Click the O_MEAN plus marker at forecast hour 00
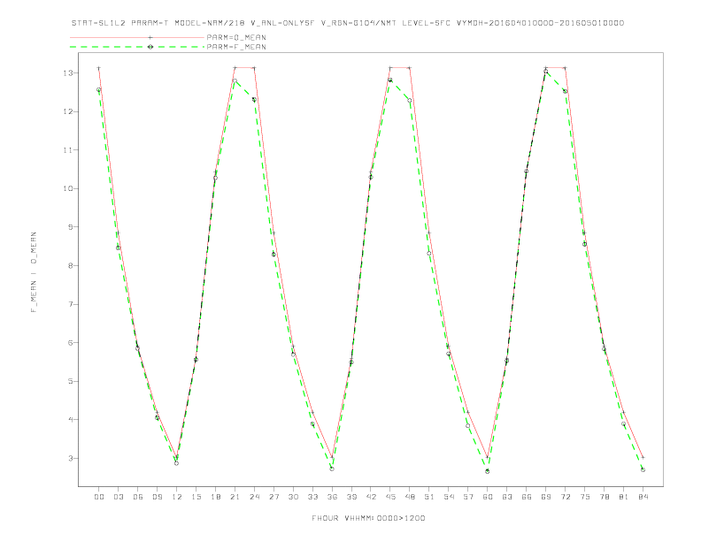 tap(99, 68)
